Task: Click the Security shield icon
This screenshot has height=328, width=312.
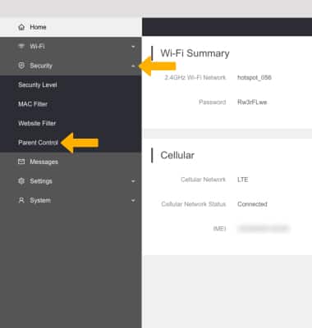Action: point(21,66)
